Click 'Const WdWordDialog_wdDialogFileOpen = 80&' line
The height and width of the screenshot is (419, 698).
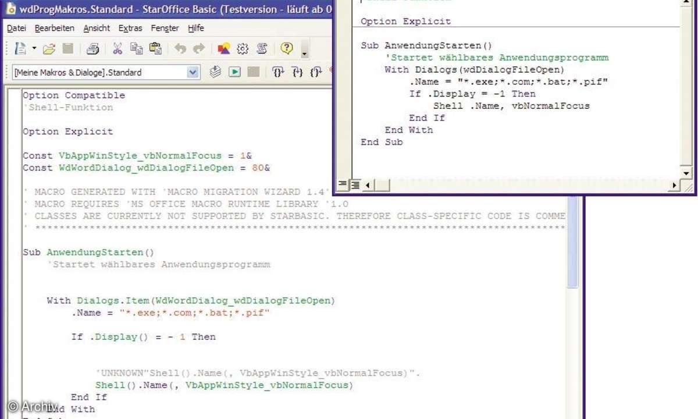[x=147, y=168]
